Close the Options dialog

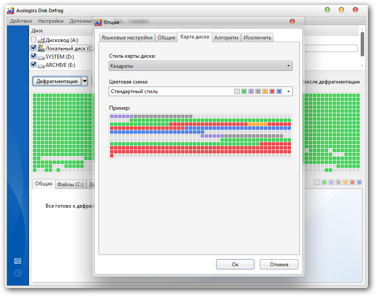click(x=292, y=21)
